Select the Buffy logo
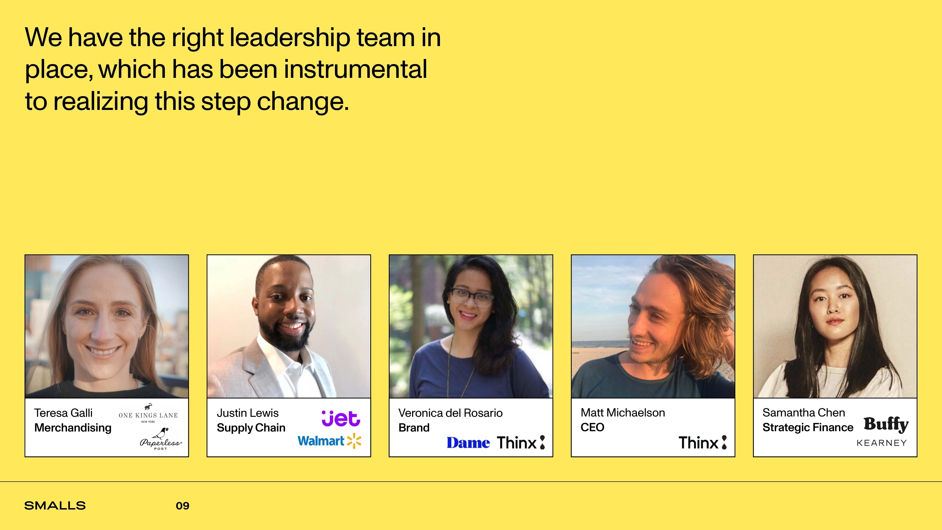The height and width of the screenshot is (530, 942). coord(886,424)
